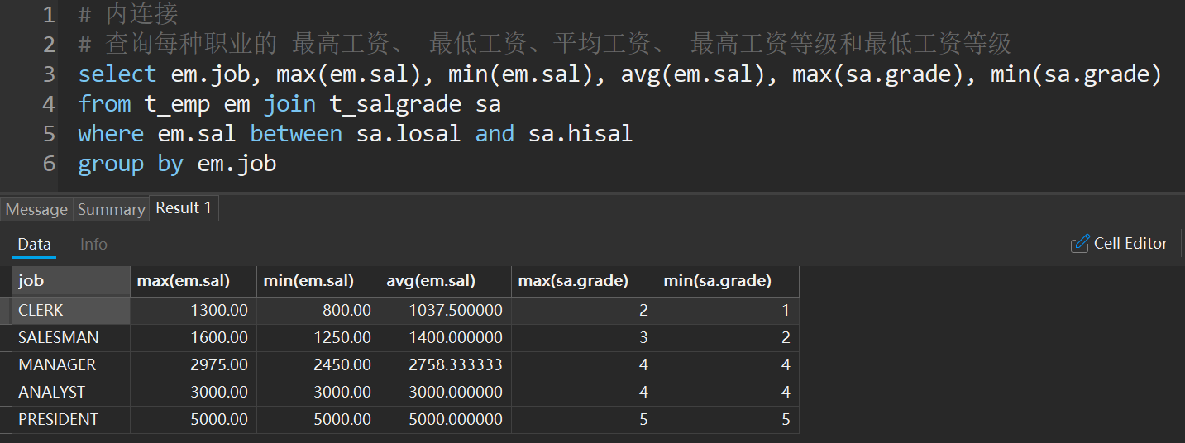The height and width of the screenshot is (443, 1185).
Task: Open the Info sub-tab
Action: (x=93, y=244)
